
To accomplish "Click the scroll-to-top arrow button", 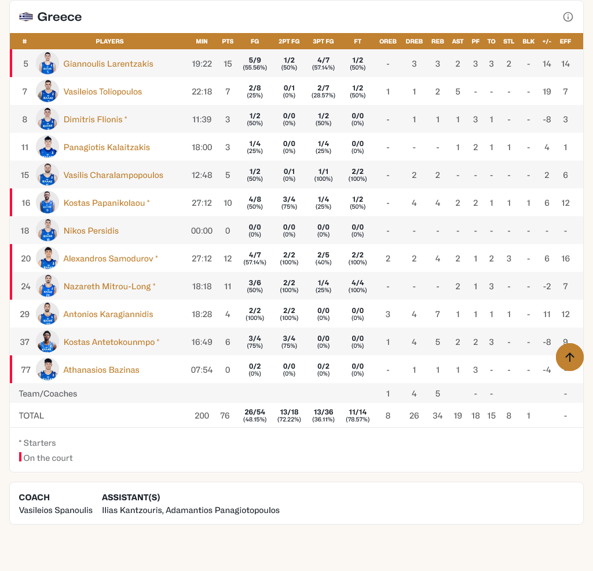I will 569,357.
